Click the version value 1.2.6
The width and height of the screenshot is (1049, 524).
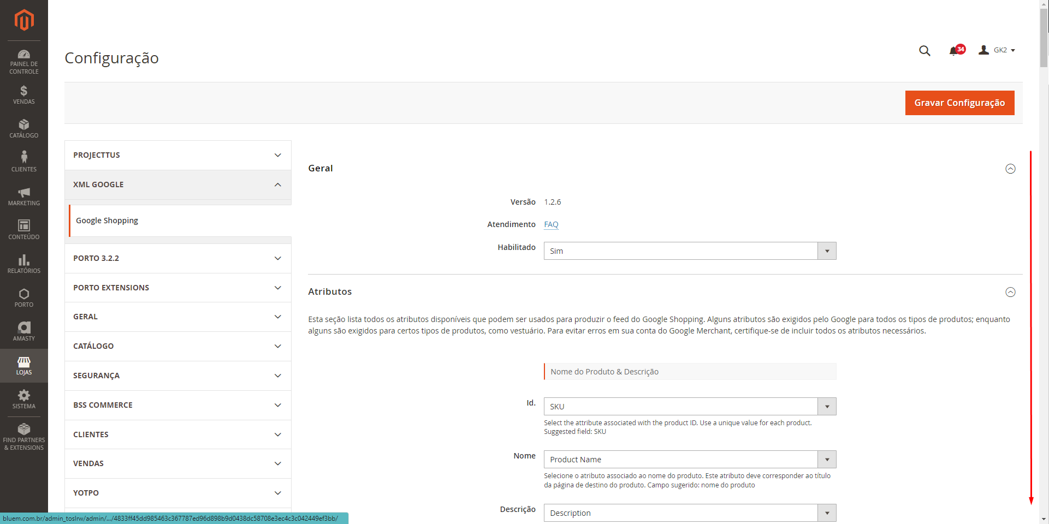tap(552, 202)
